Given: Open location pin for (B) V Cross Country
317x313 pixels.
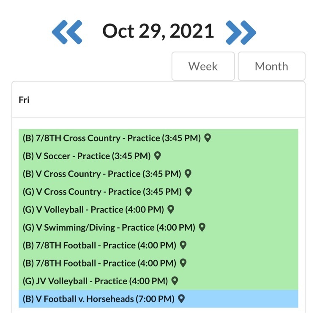Looking at the screenshot, I should [x=188, y=174].
